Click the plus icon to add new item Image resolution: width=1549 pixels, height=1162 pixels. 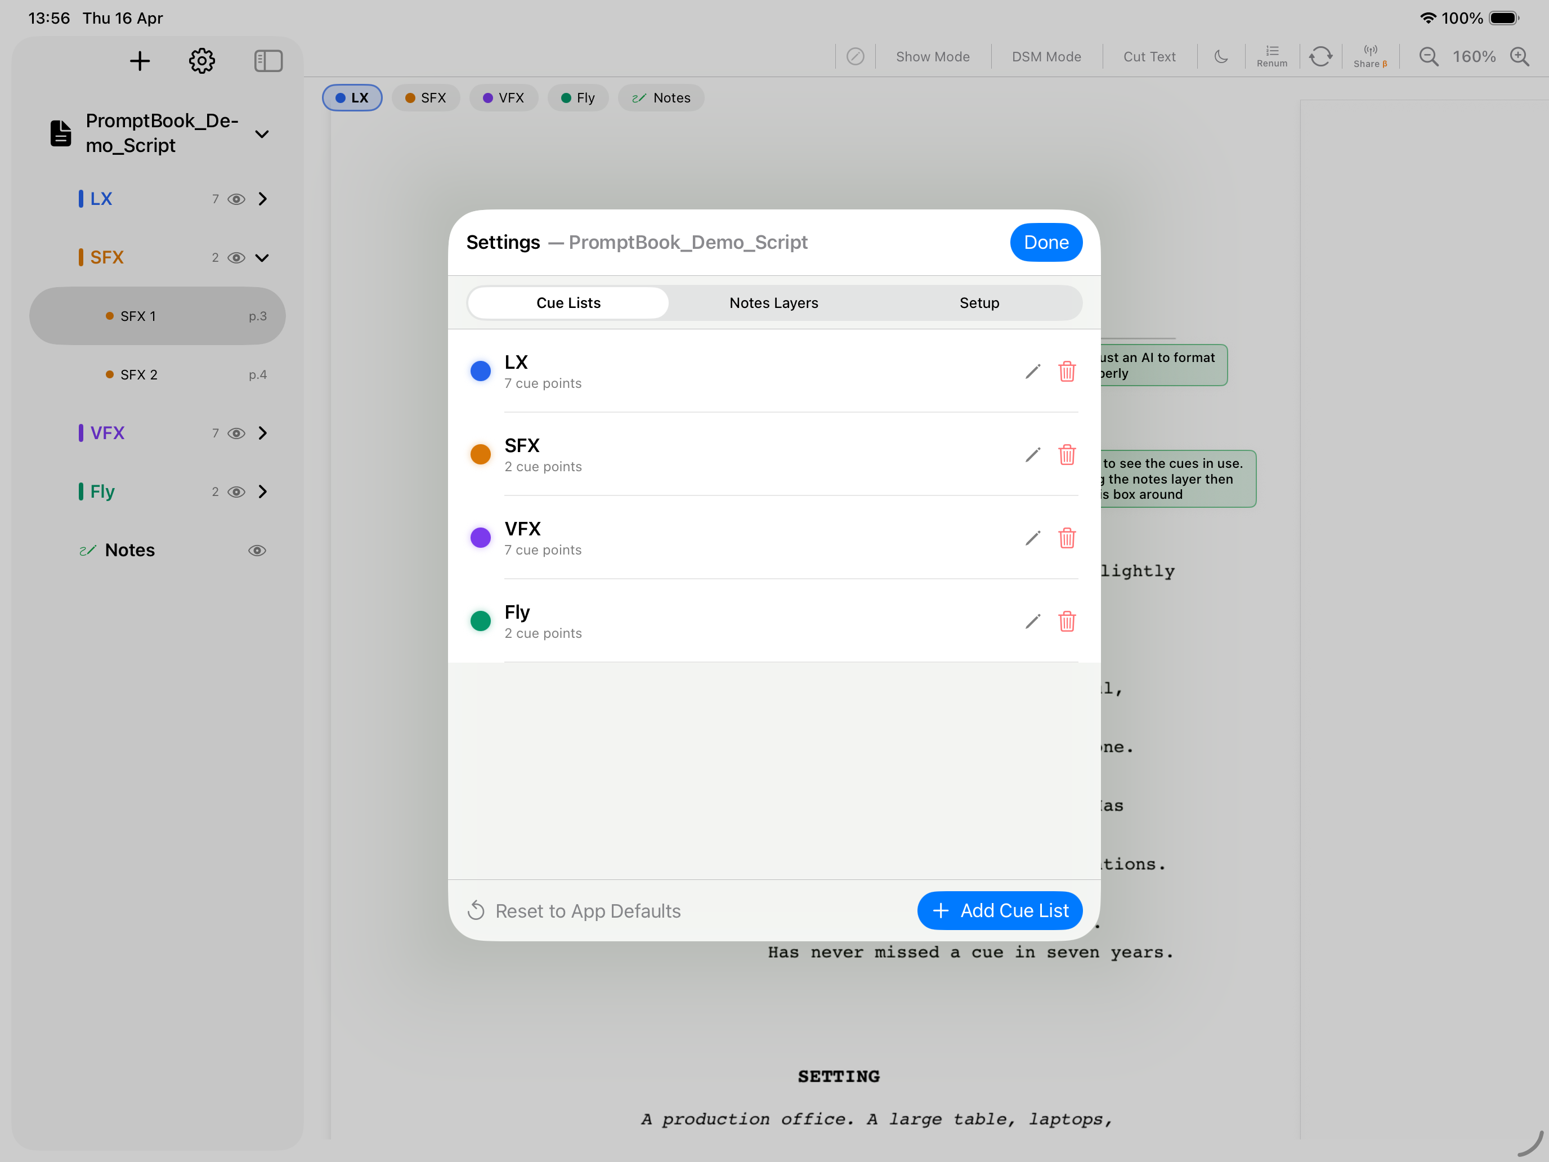click(140, 61)
